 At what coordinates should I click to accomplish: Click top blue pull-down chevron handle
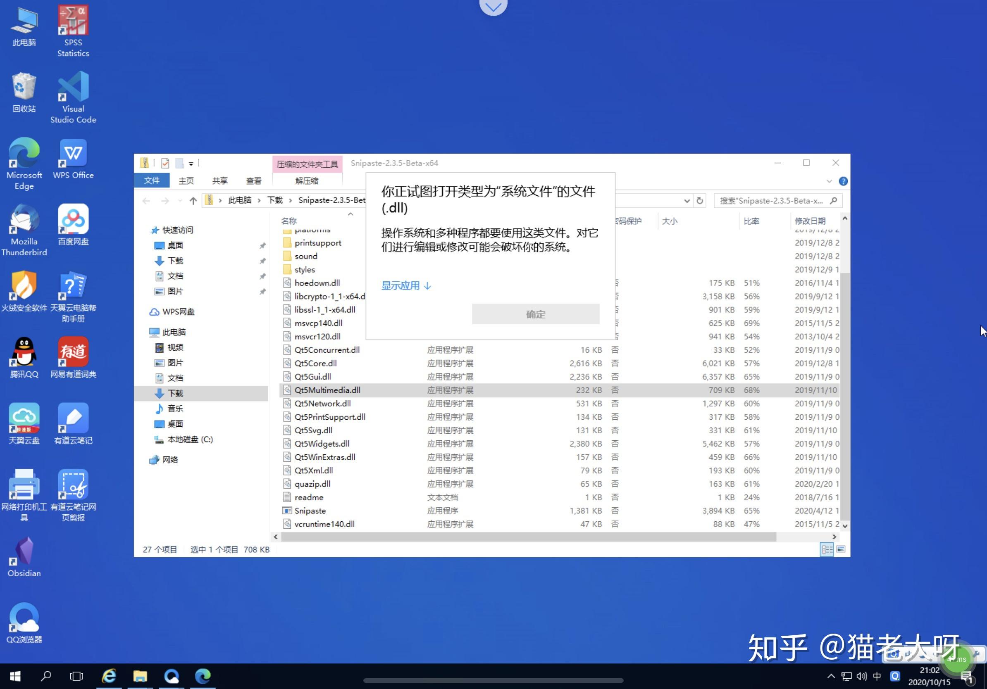pos(493,6)
